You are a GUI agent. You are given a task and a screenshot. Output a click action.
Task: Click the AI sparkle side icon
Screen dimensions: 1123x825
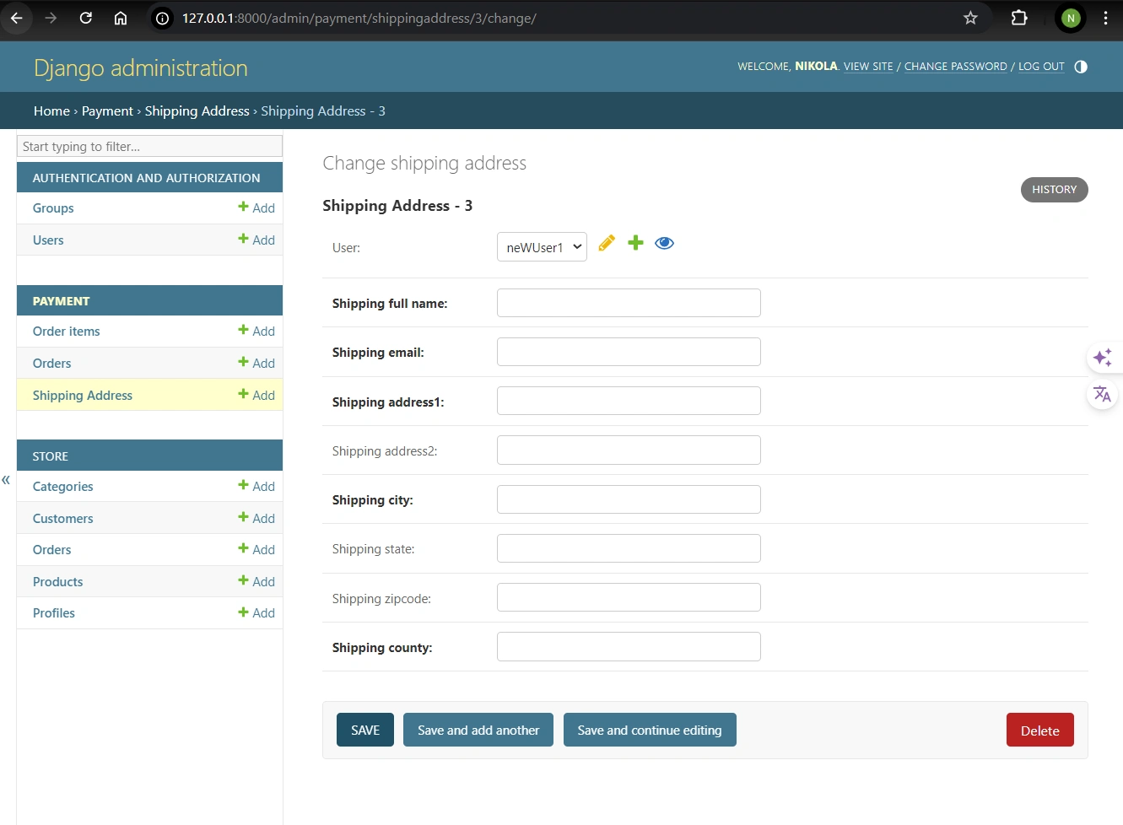1103,358
